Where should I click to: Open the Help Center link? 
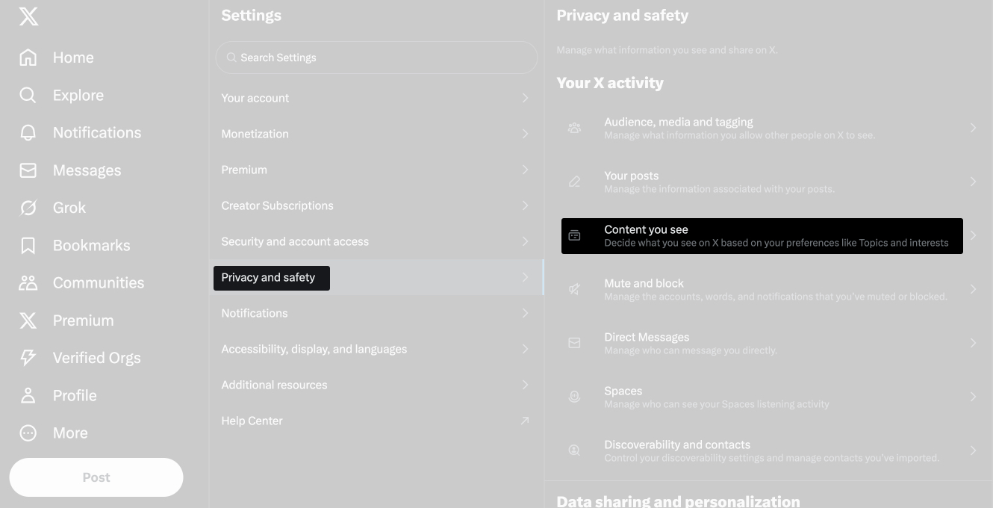pos(376,421)
